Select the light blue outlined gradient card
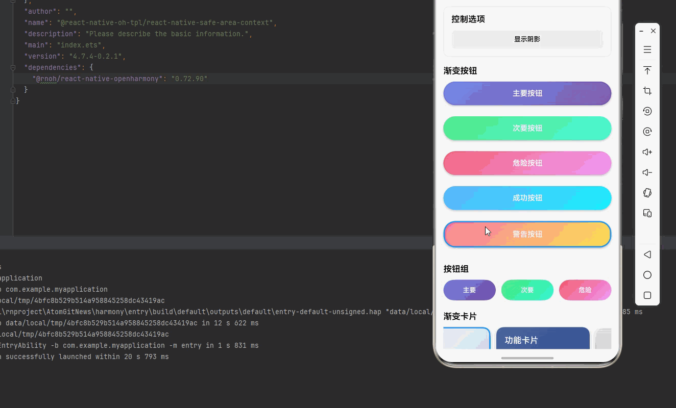 (x=467, y=338)
